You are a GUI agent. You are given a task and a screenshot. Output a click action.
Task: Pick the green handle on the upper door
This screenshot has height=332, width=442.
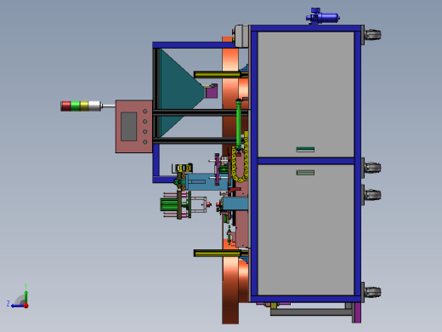click(x=305, y=149)
